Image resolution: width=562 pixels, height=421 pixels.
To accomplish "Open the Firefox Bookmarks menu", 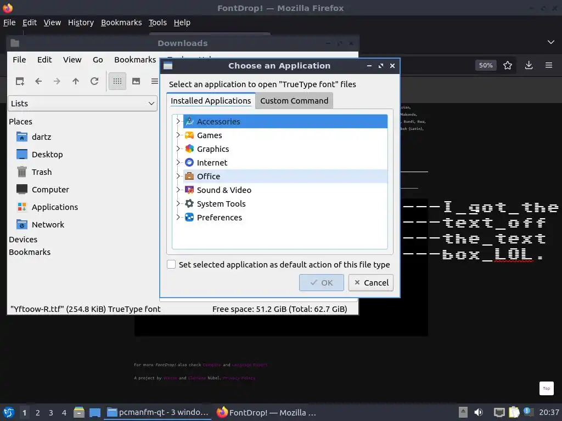I will point(121,22).
